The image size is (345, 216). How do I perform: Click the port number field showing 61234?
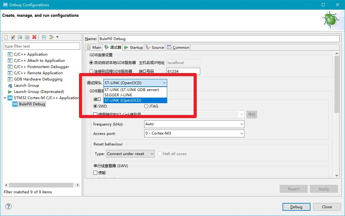[183, 71]
